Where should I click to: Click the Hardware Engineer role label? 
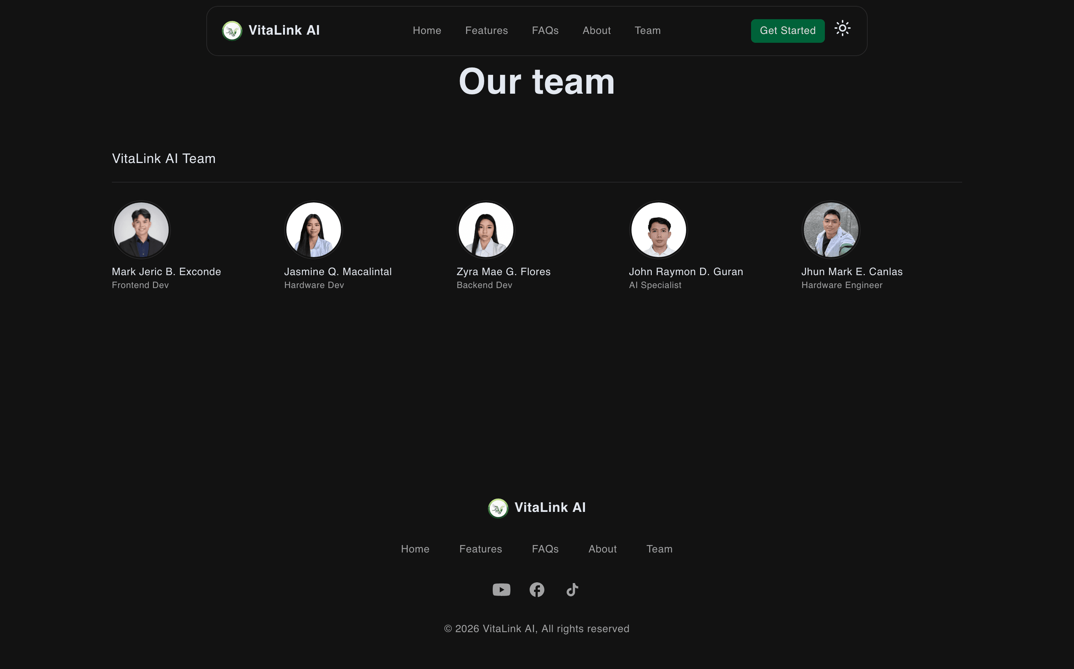point(841,285)
